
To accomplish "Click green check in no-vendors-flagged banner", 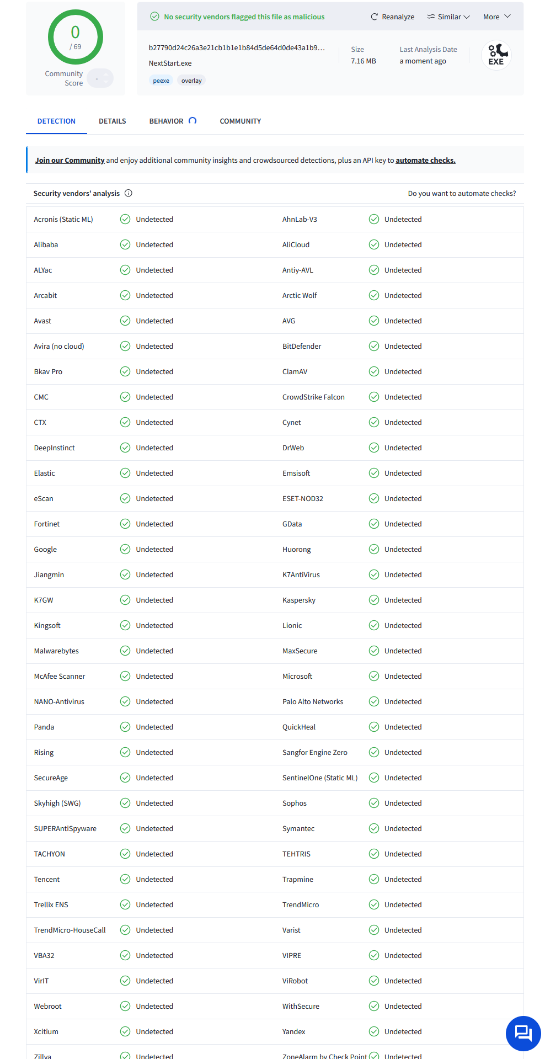I will point(155,17).
